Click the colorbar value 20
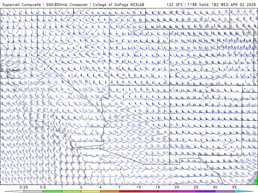 [x=177, y=187]
